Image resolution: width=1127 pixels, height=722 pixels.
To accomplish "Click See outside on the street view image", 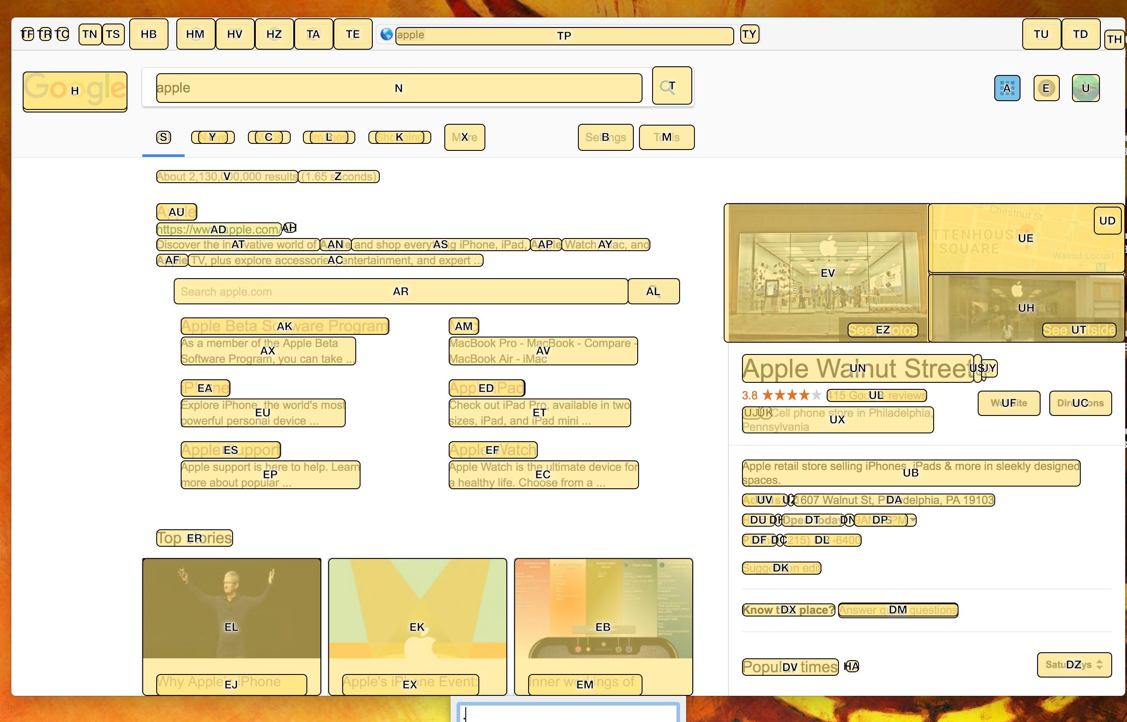I will tap(1079, 330).
